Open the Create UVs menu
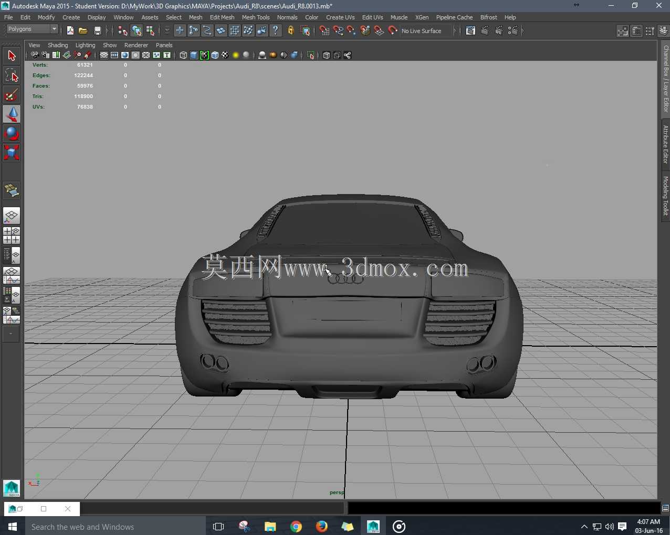The width and height of the screenshot is (670, 535). click(340, 17)
